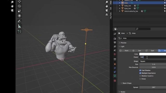The width and height of the screenshot is (166, 93).
Task: Open the Rig Tools sidebar tab
Action: pos(111,16)
